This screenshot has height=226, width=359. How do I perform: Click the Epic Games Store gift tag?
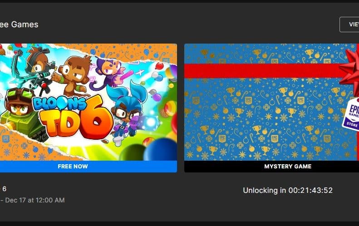(351, 114)
